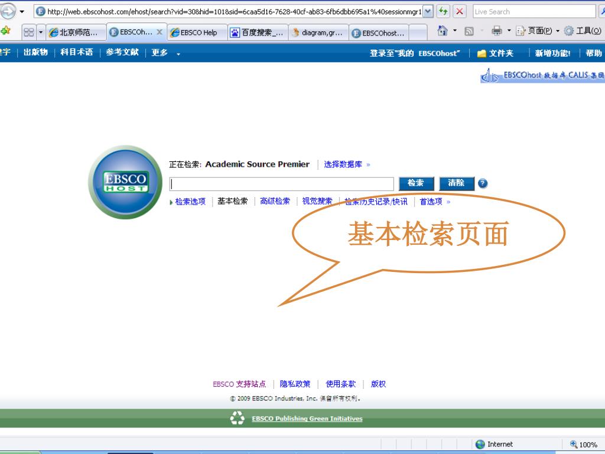
Task: Switch to the EBSCO Help tab
Action: click(x=197, y=33)
